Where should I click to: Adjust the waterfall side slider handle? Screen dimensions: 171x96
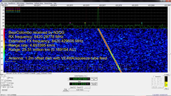point(169,54)
